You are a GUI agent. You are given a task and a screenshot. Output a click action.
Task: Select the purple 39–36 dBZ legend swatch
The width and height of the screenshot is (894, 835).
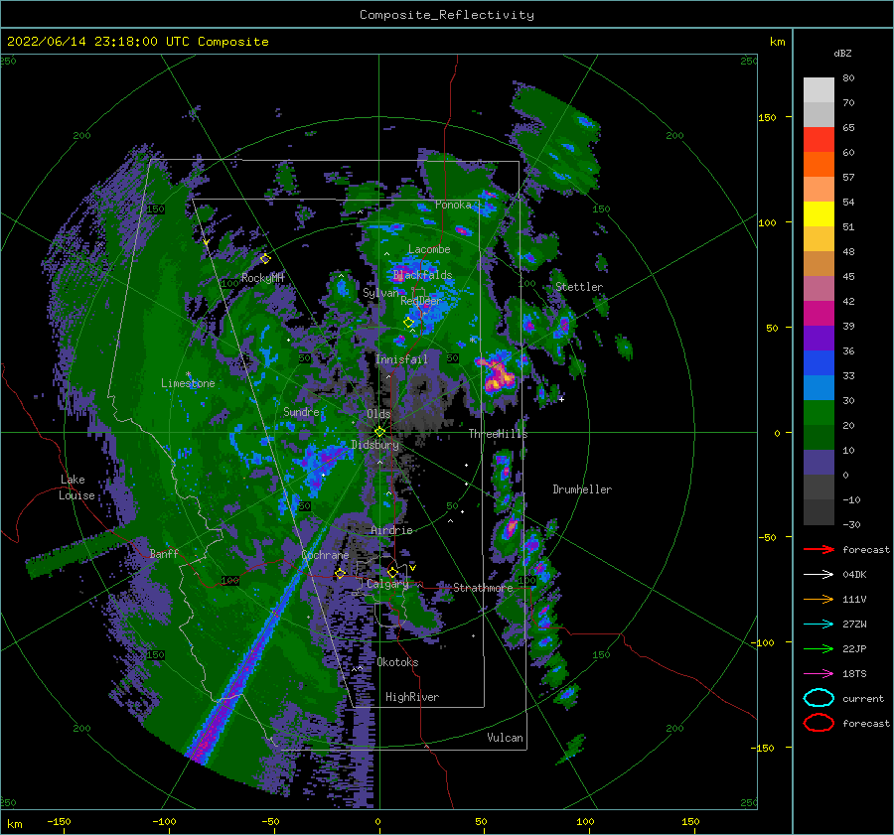coord(819,338)
